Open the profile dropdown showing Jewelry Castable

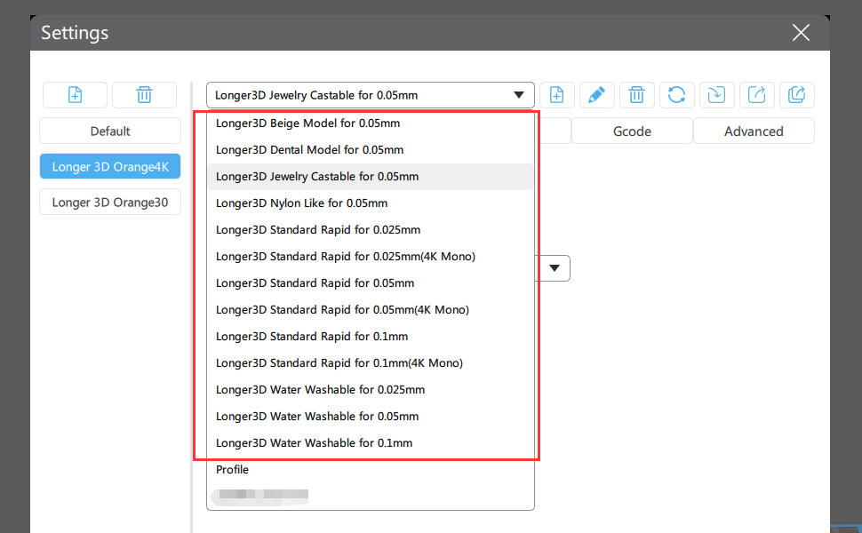(370, 95)
